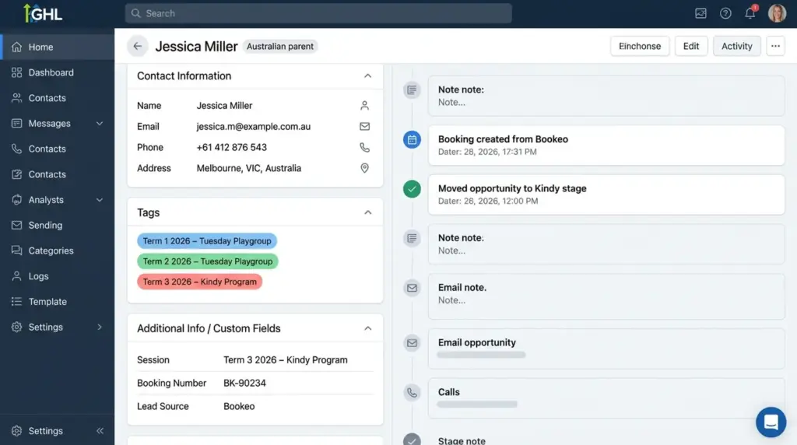This screenshot has height=445, width=797.
Task: Click the envelope icon beside Email note
Action: point(412,288)
